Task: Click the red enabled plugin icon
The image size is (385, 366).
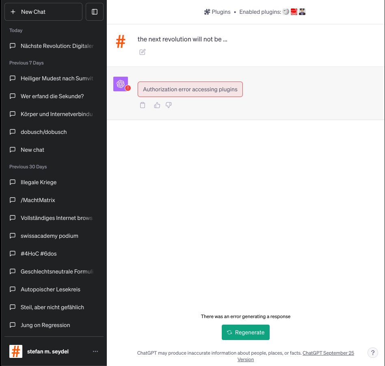Action: [294, 12]
